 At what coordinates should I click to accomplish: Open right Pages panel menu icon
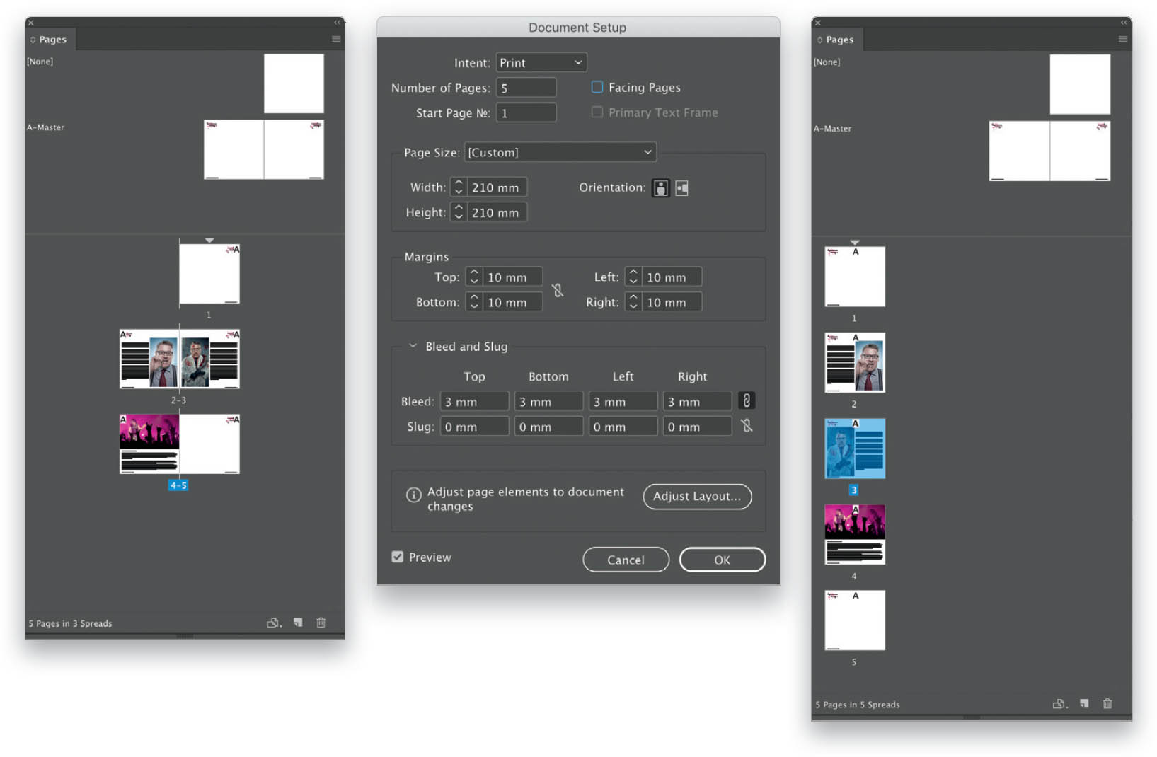1122,40
